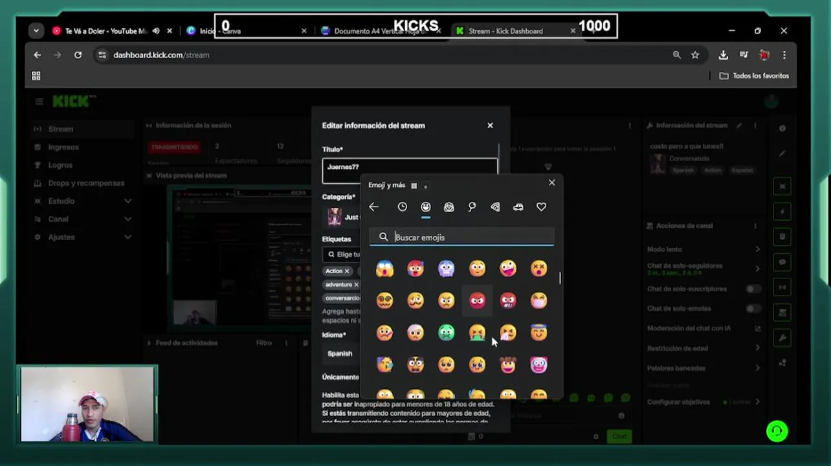Select the clown face emoji

538,365
